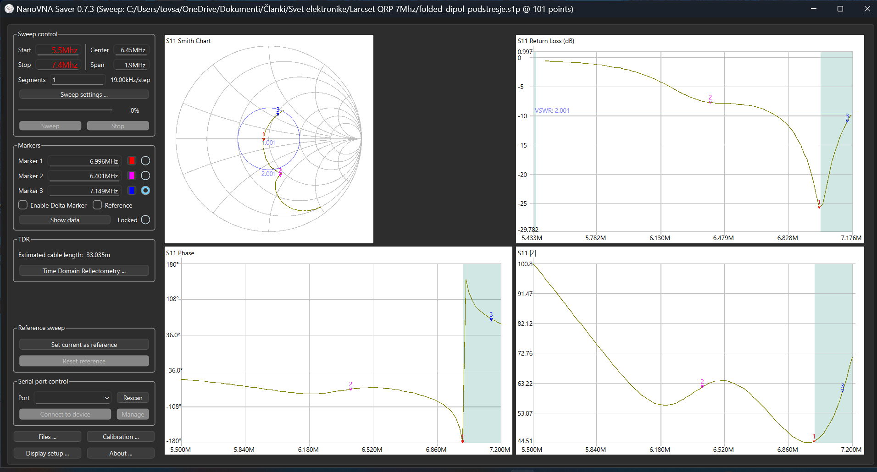Enable the Delta Marker checkbox
Screen dimensions: 877x472
click(23, 205)
